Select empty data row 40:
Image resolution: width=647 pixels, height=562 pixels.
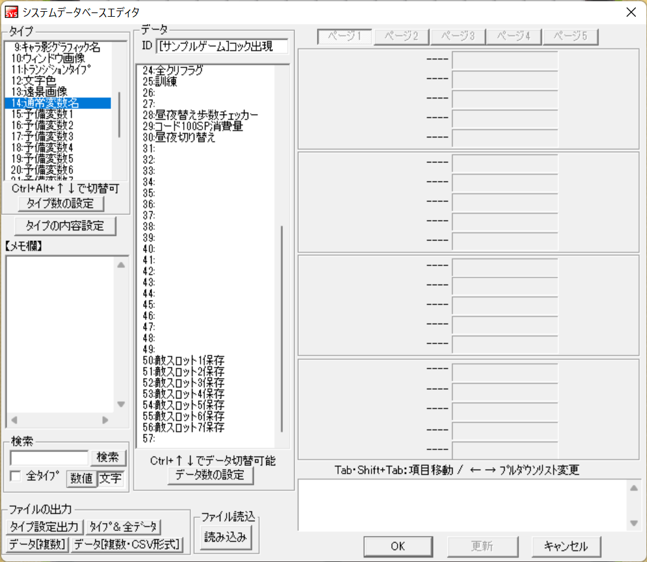206,249
